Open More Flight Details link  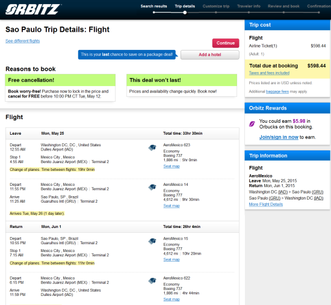point(266,205)
